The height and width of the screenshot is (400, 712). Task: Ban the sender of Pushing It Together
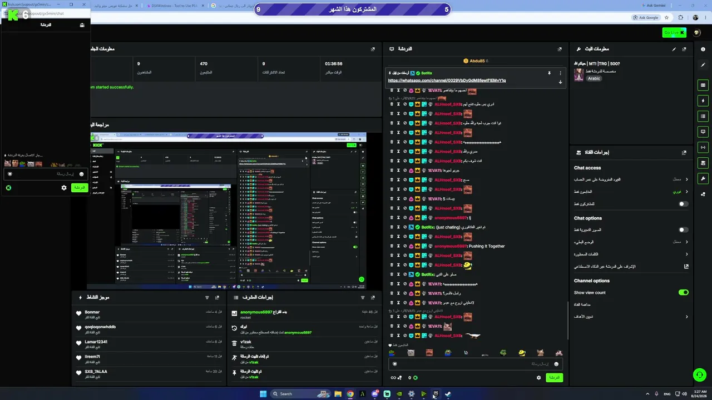(405, 246)
